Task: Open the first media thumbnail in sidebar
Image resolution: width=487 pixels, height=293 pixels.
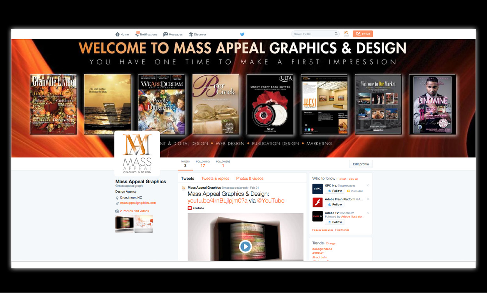Action: tap(124, 224)
